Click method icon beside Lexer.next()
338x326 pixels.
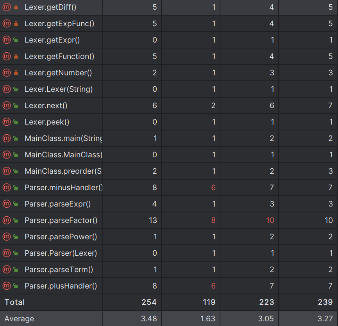coord(7,105)
